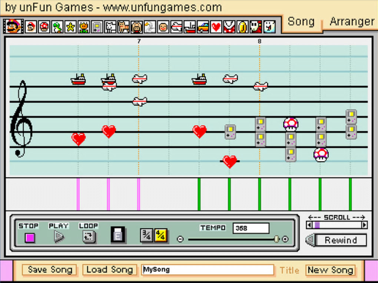The height and width of the screenshot is (283, 378).
Task: Select the Boo ghost instrument
Action: (x=269, y=27)
